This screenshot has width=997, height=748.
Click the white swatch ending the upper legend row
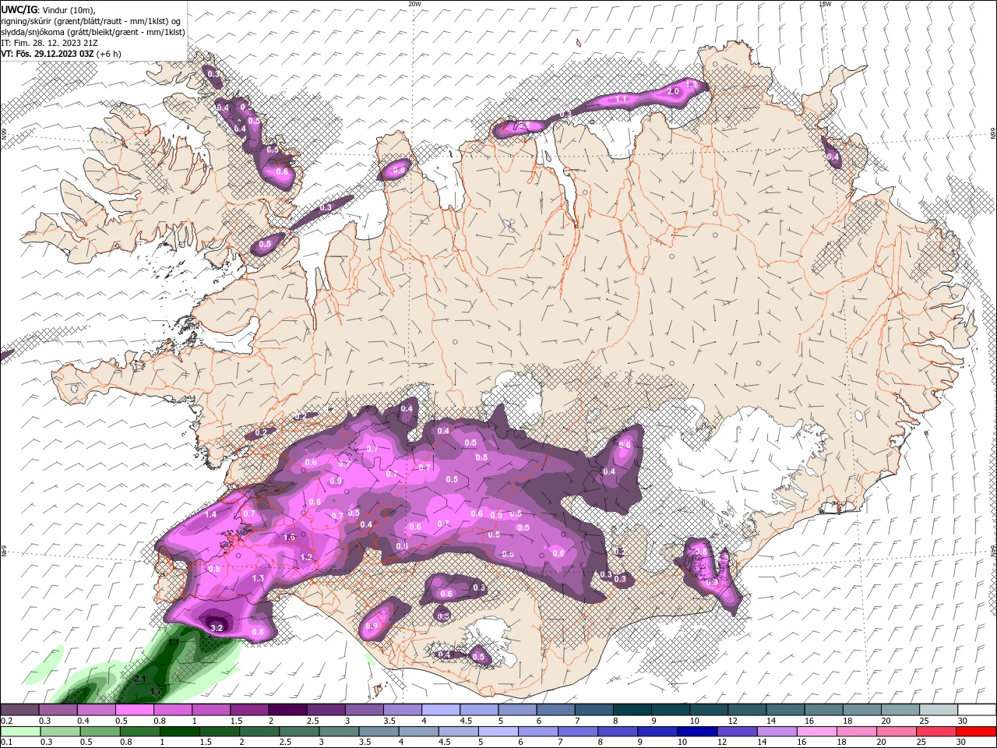click(977, 710)
